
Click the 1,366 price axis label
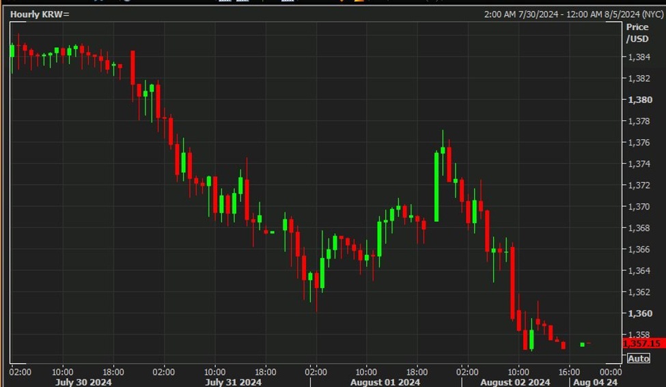(639, 249)
